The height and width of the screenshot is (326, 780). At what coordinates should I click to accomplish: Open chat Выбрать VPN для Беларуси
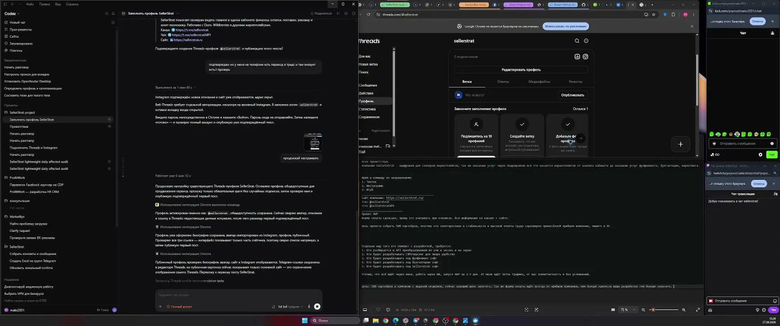click(24, 293)
